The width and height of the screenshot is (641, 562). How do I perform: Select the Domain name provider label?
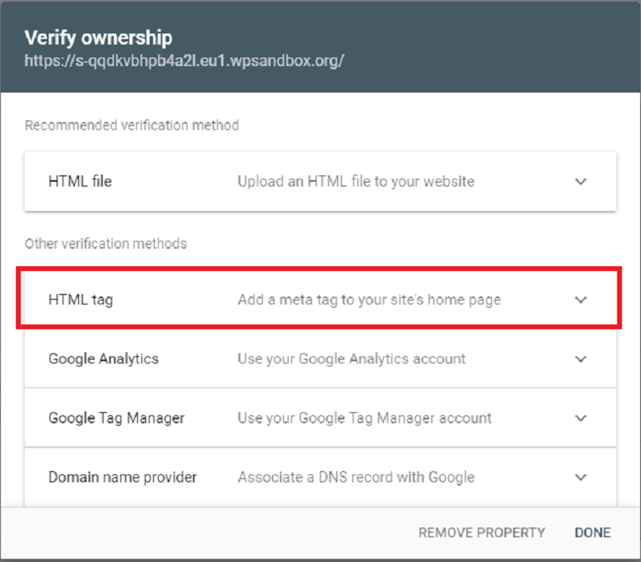point(123,478)
